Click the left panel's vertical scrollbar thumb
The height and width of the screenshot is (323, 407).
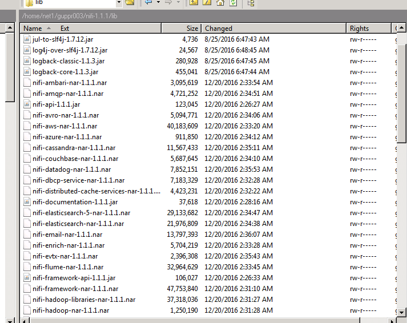10,67
